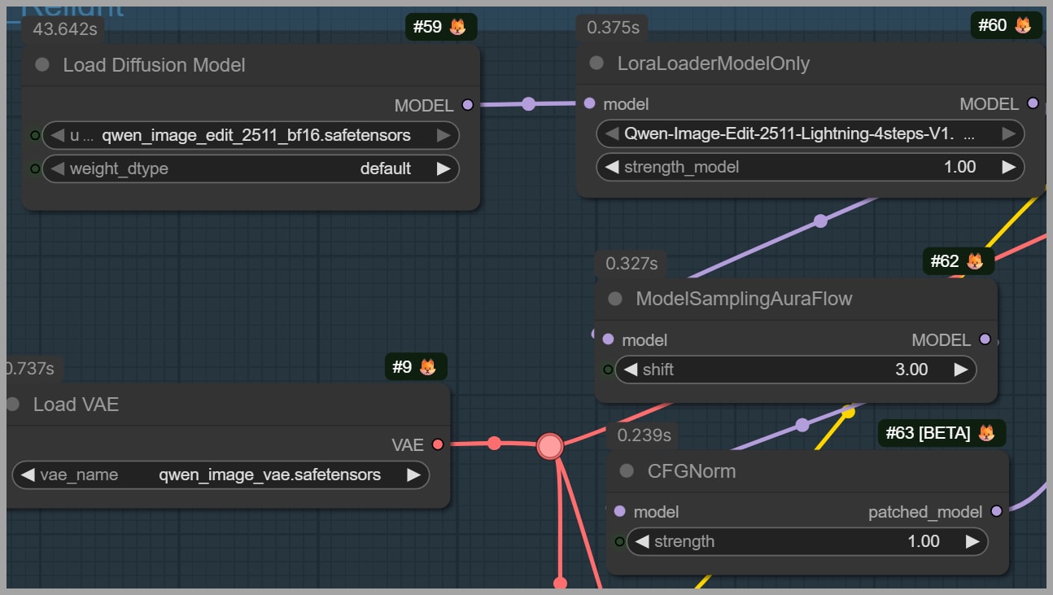This screenshot has height=595, width=1053.
Task: Click the #63 [BETA] badge on CFGNorm
Action: tap(942, 433)
